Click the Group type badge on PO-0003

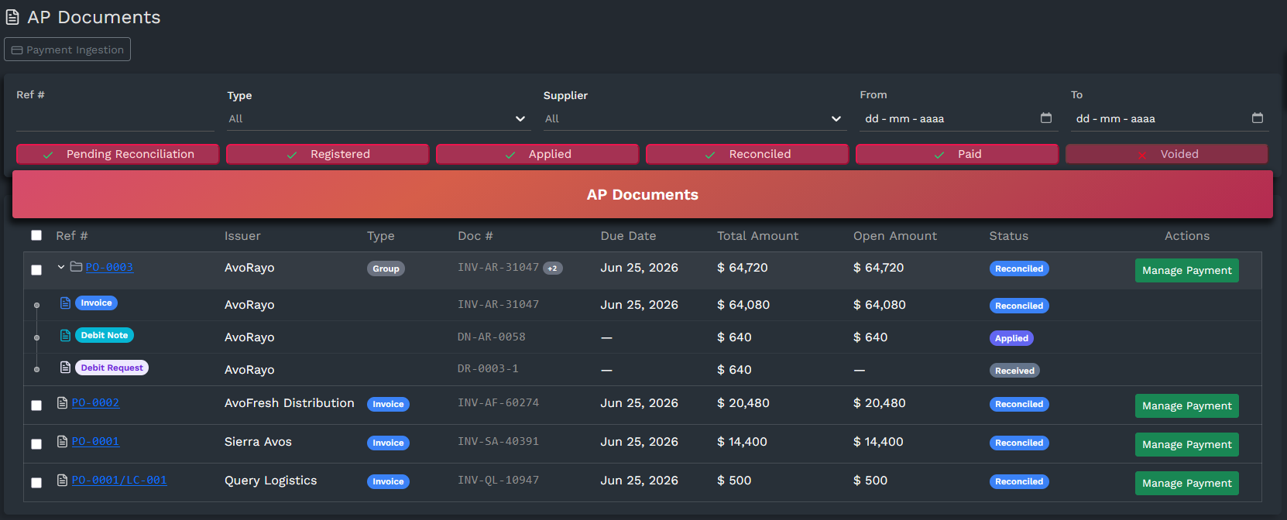pos(386,269)
